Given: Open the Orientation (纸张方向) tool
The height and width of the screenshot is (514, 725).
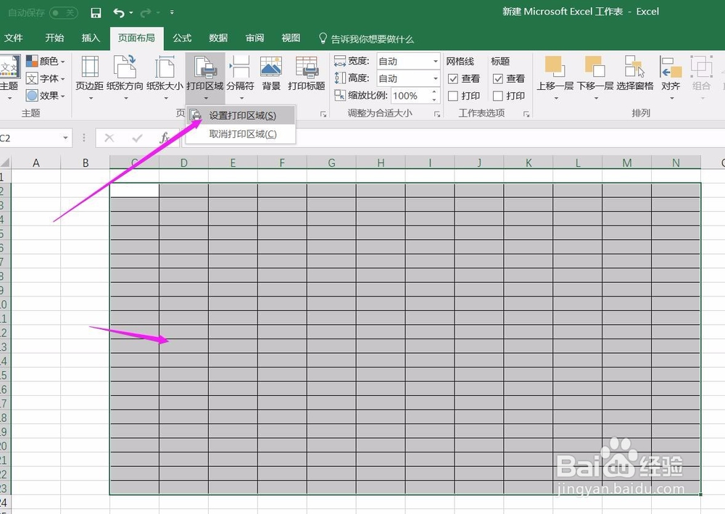Looking at the screenshot, I should click(x=125, y=77).
